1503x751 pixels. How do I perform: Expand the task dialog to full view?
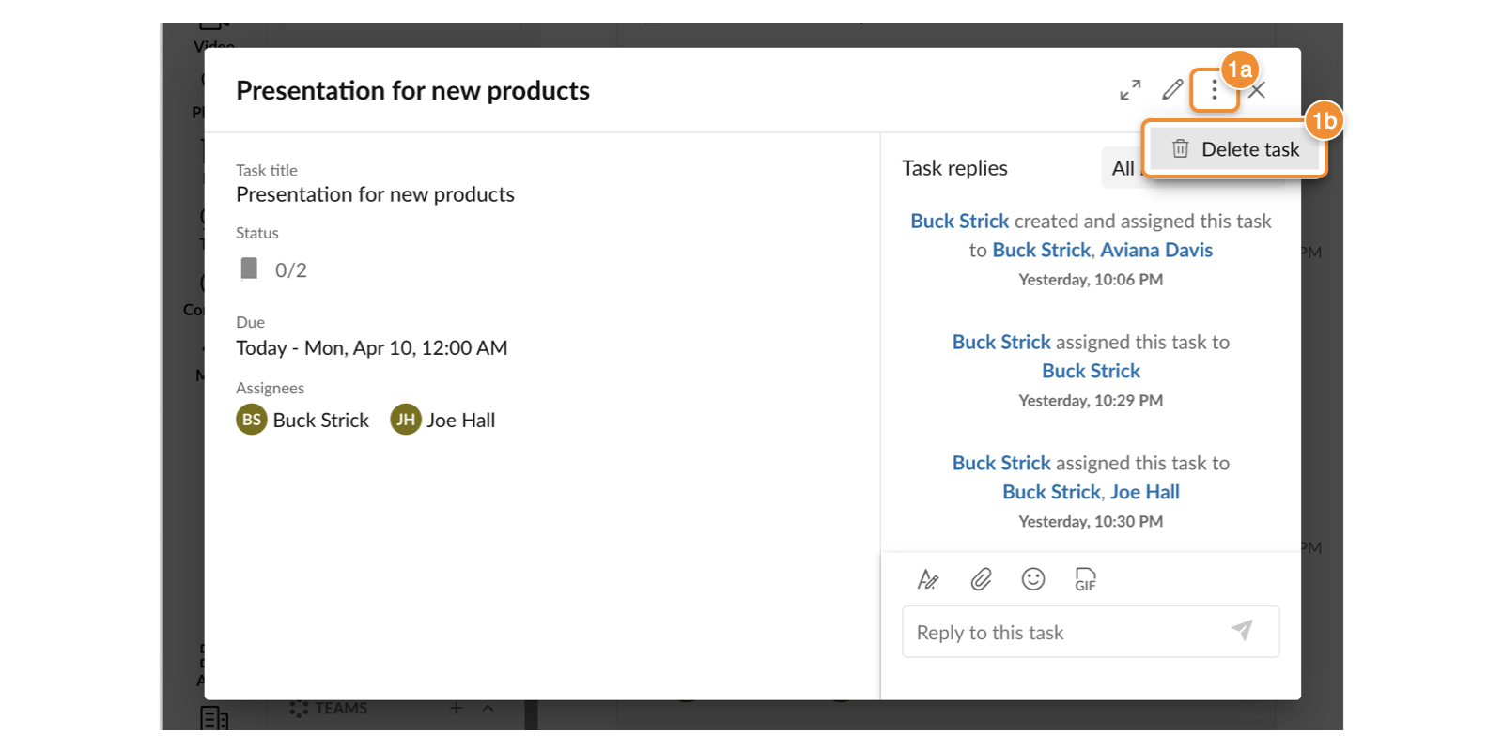[x=1130, y=90]
